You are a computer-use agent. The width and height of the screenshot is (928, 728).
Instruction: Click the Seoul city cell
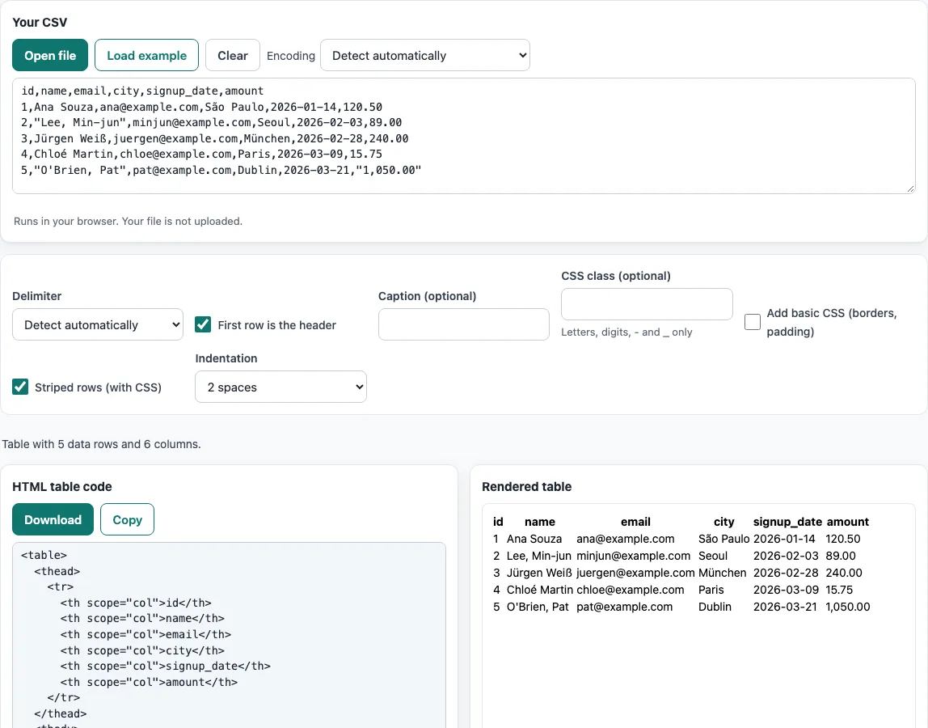tap(713, 556)
